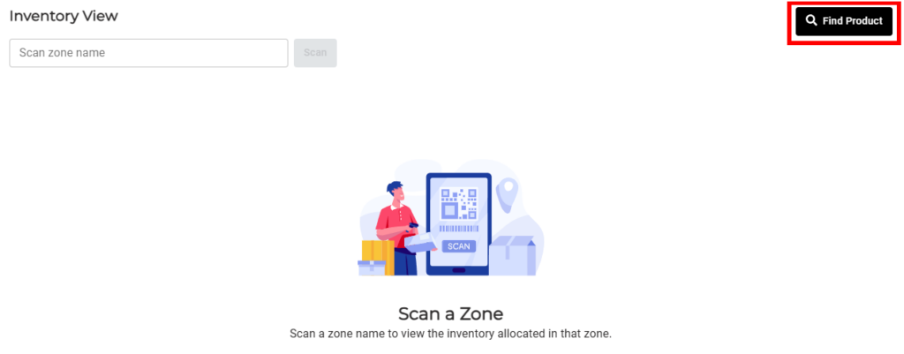Click the man in the red shirt
The width and height of the screenshot is (904, 354).
395,228
